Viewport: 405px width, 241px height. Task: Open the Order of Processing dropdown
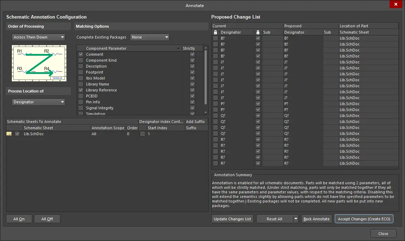pos(38,37)
